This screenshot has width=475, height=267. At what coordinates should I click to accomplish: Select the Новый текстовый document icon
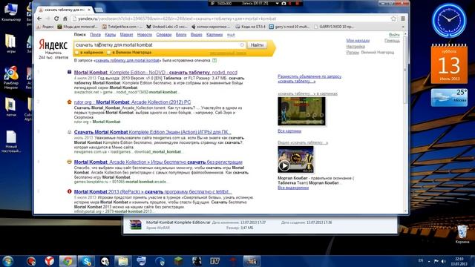(11, 142)
